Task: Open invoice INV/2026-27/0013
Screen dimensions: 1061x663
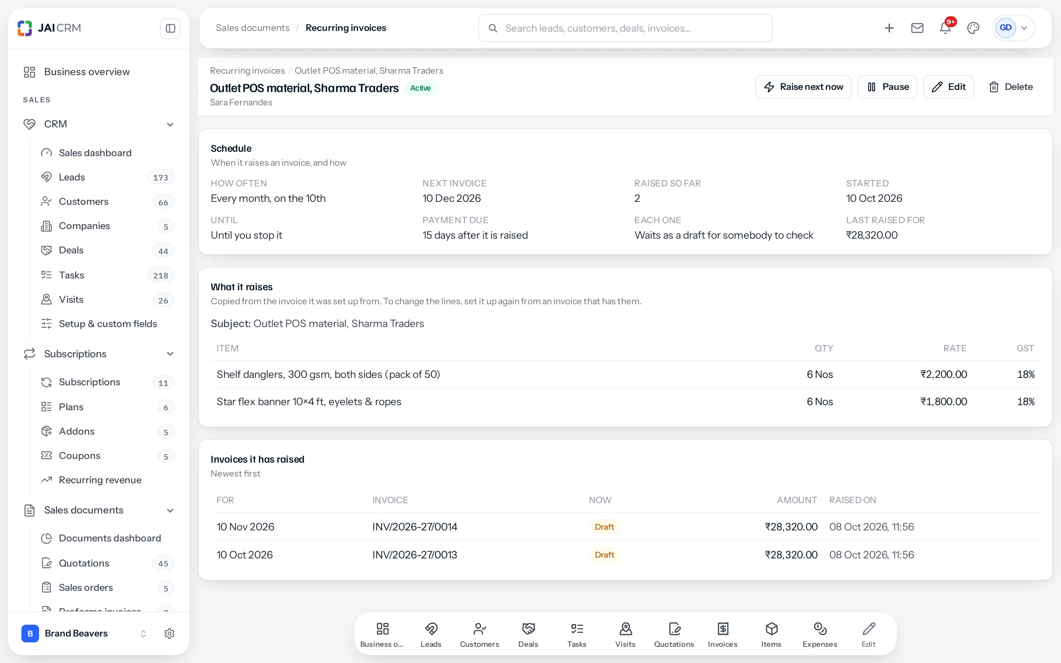Action: click(415, 555)
